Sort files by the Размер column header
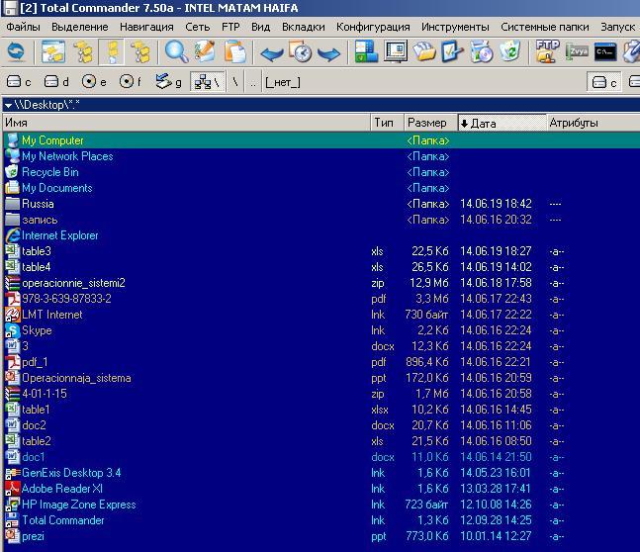The width and height of the screenshot is (640, 552). 426,123
